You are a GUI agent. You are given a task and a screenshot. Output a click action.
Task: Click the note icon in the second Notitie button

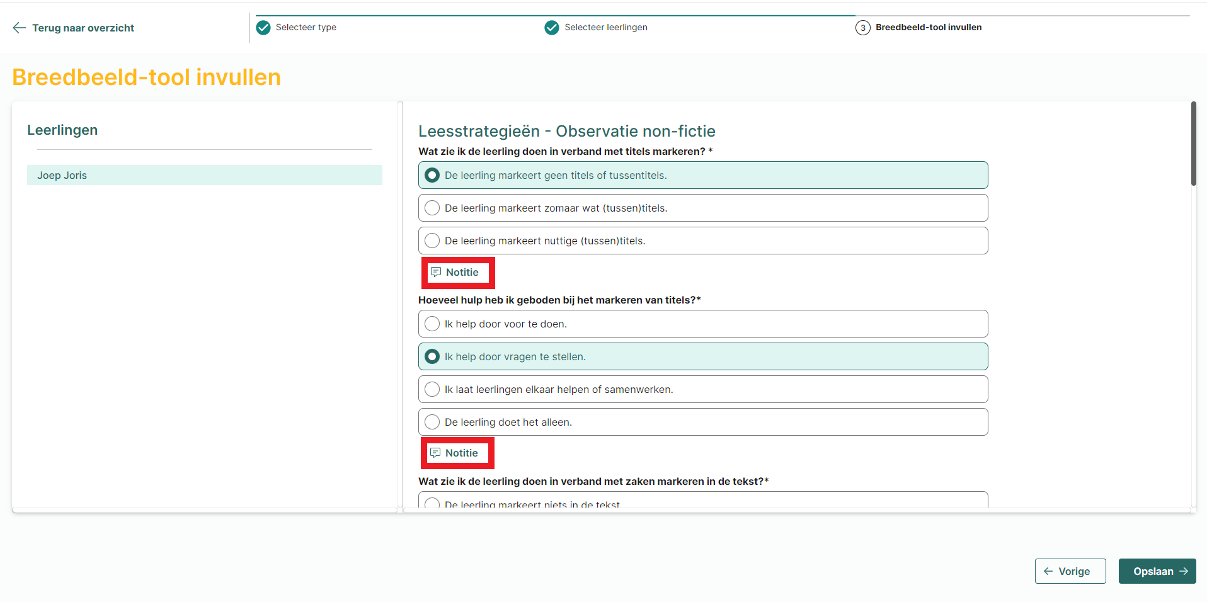[x=436, y=453]
